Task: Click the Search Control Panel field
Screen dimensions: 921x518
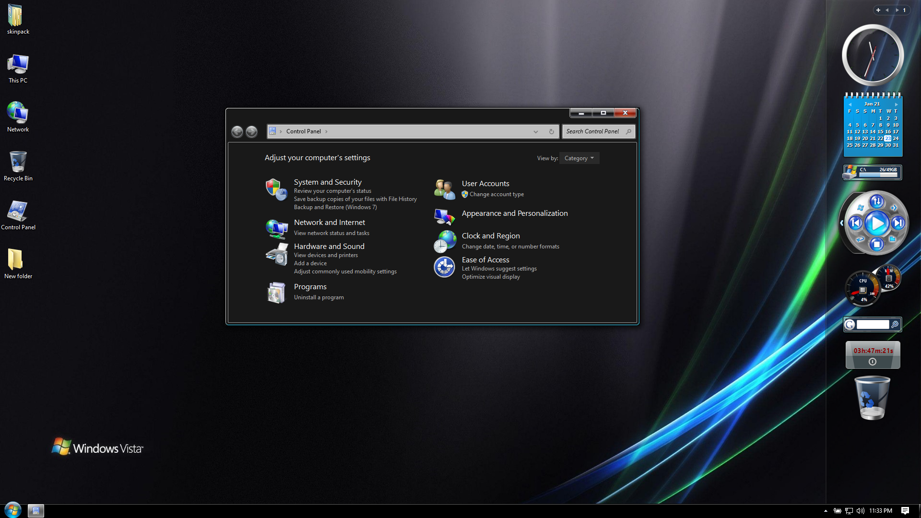Action: click(594, 131)
